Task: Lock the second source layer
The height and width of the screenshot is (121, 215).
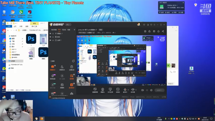Action: 53,37
